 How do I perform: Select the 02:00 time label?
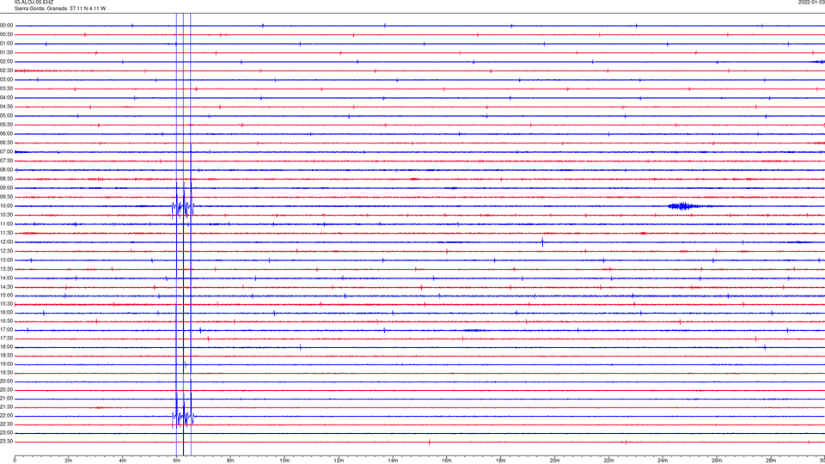7,62
